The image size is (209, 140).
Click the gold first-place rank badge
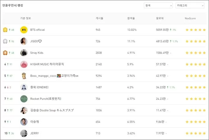pos(5,30)
